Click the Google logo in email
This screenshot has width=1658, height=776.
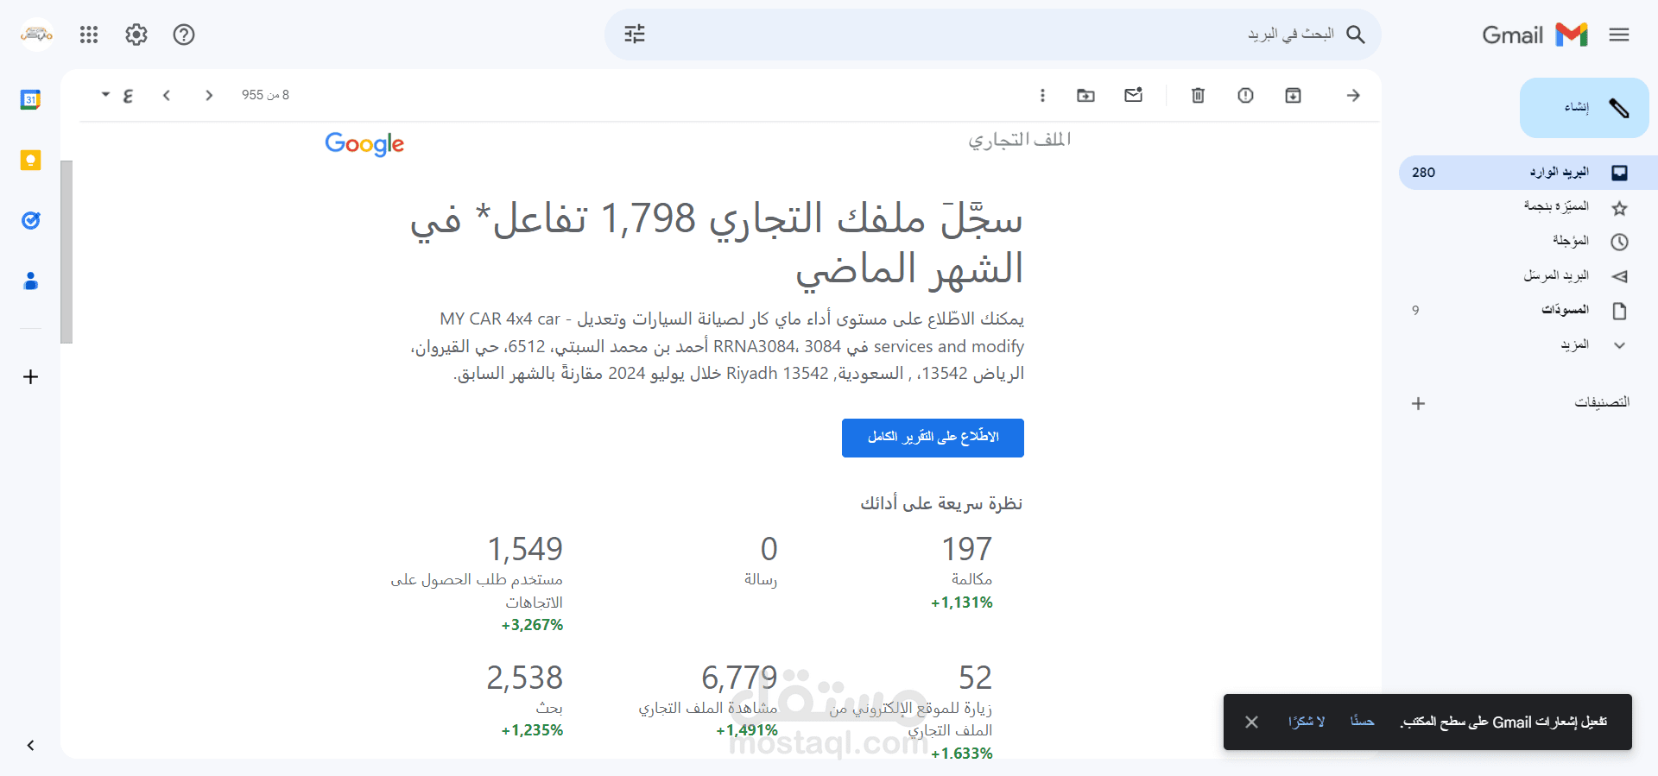(364, 144)
